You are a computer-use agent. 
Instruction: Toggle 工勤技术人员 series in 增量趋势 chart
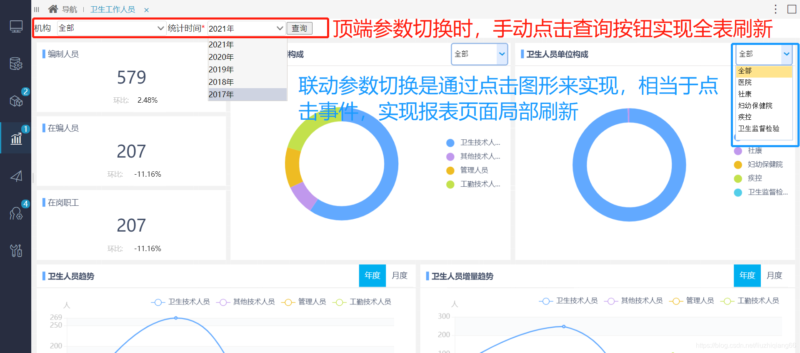750,301
